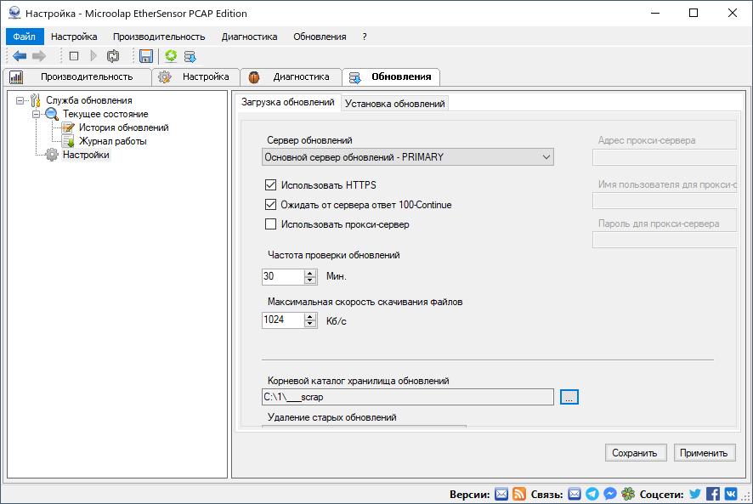The width and height of the screenshot is (753, 504).
Task: Enable Использовать прокси-сервер
Action: coord(270,224)
